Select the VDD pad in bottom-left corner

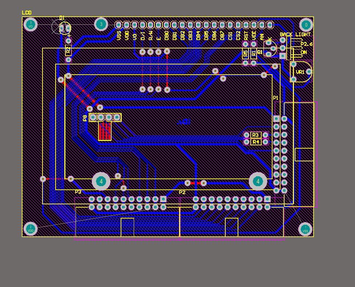pyautogui.click(x=31, y=229)
